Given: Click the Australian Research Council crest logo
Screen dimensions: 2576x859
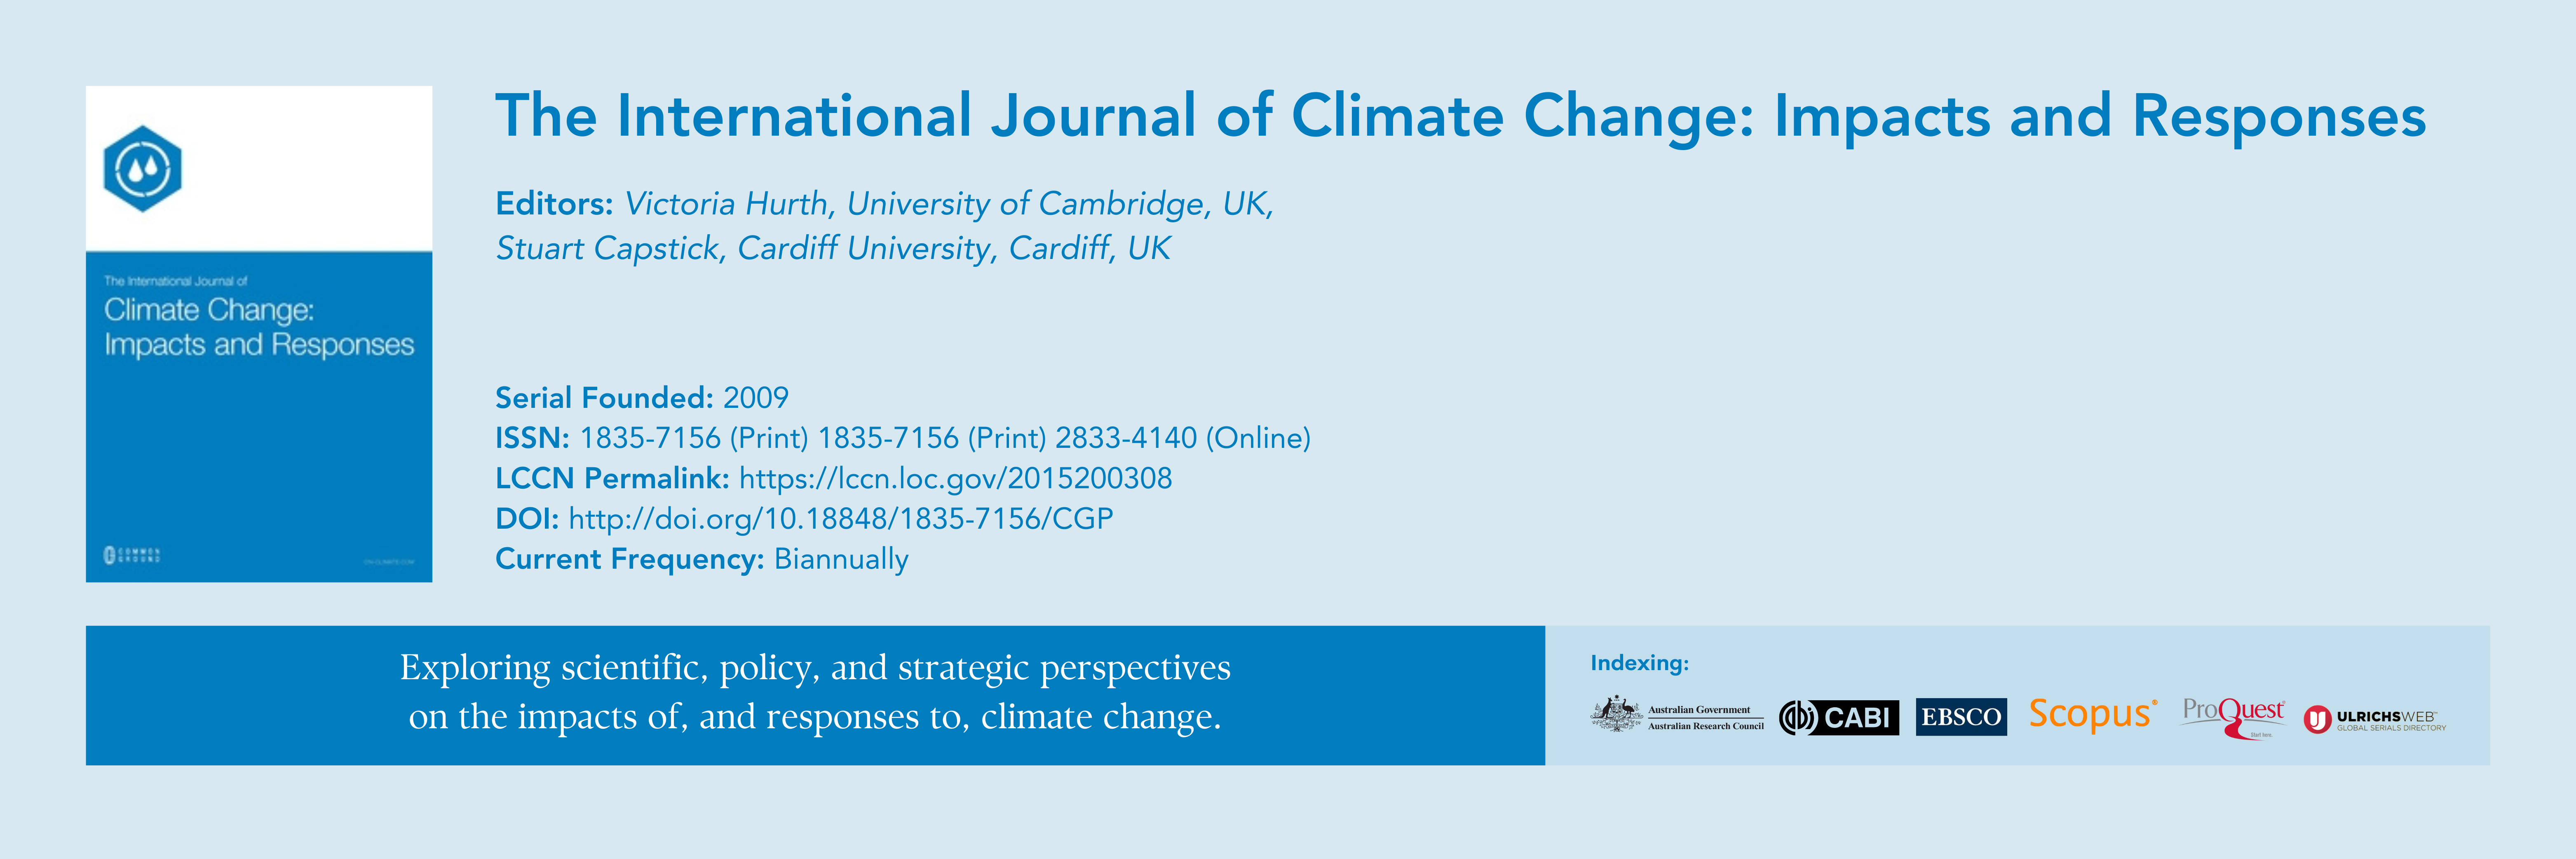Looking at the screenshot, I should (x=1678, y=716).
